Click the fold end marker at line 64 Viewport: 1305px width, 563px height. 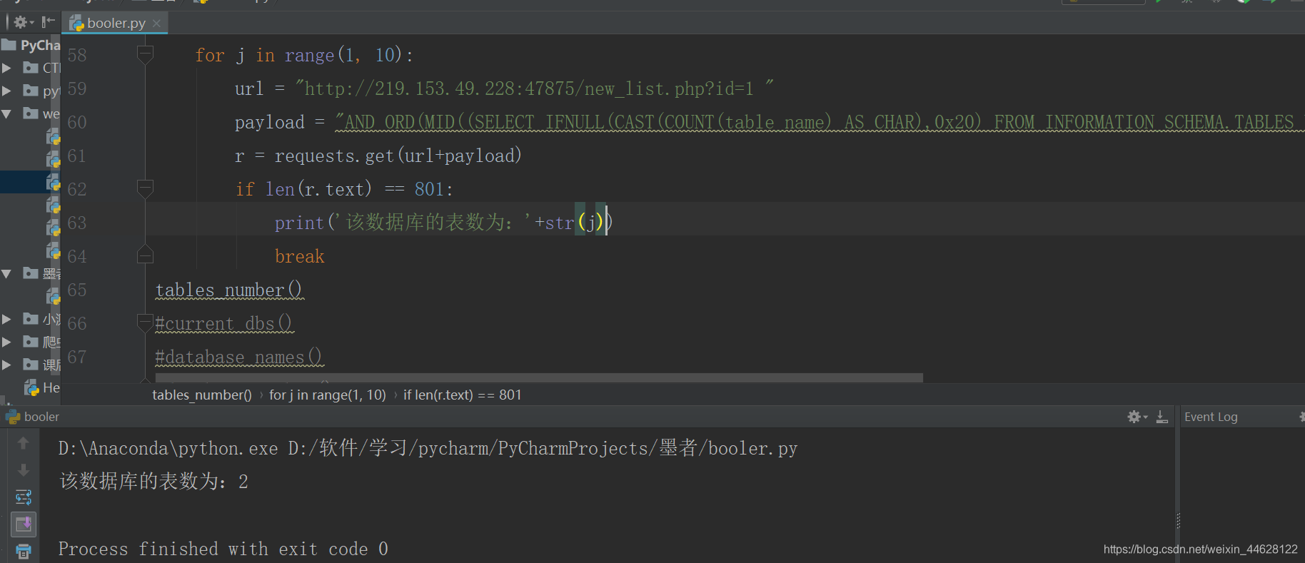click(x=145, y=255)
